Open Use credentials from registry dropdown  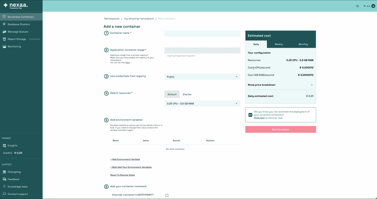(202, 77)
